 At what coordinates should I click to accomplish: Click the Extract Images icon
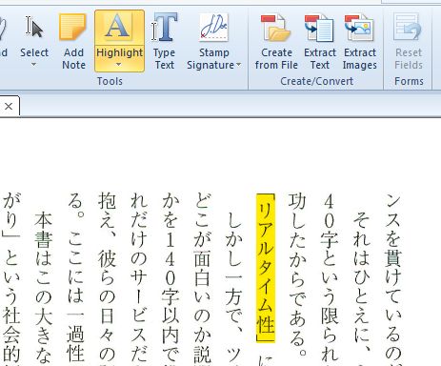(x=359, y=28)
